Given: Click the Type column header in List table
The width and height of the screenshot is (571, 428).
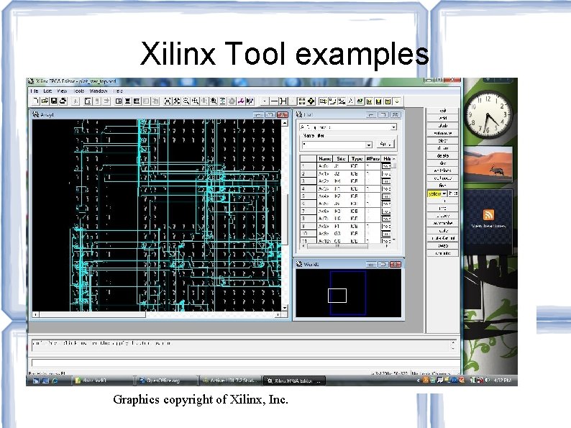Looking at the screenshot, I should pyautogui.click(x=357, y=158).
